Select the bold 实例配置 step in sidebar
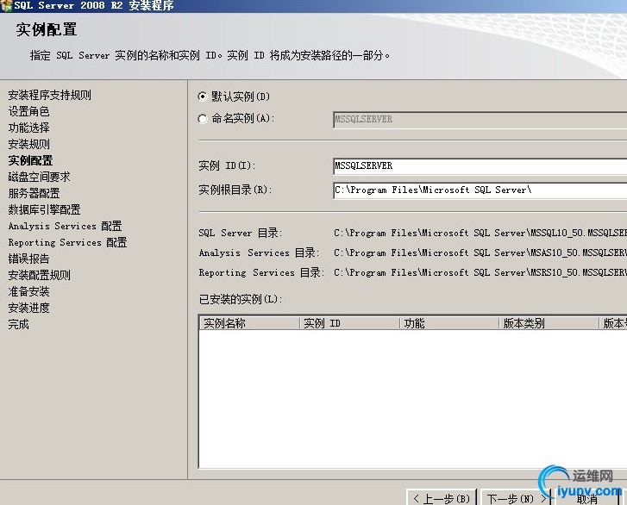Image resolution: width=627 pixels, height=505 pixels. tap(30, 160)
